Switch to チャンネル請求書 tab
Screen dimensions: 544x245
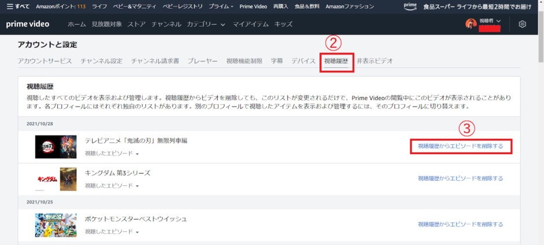[155, 61]
